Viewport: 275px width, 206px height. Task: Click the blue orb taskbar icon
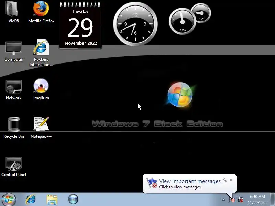73,199
